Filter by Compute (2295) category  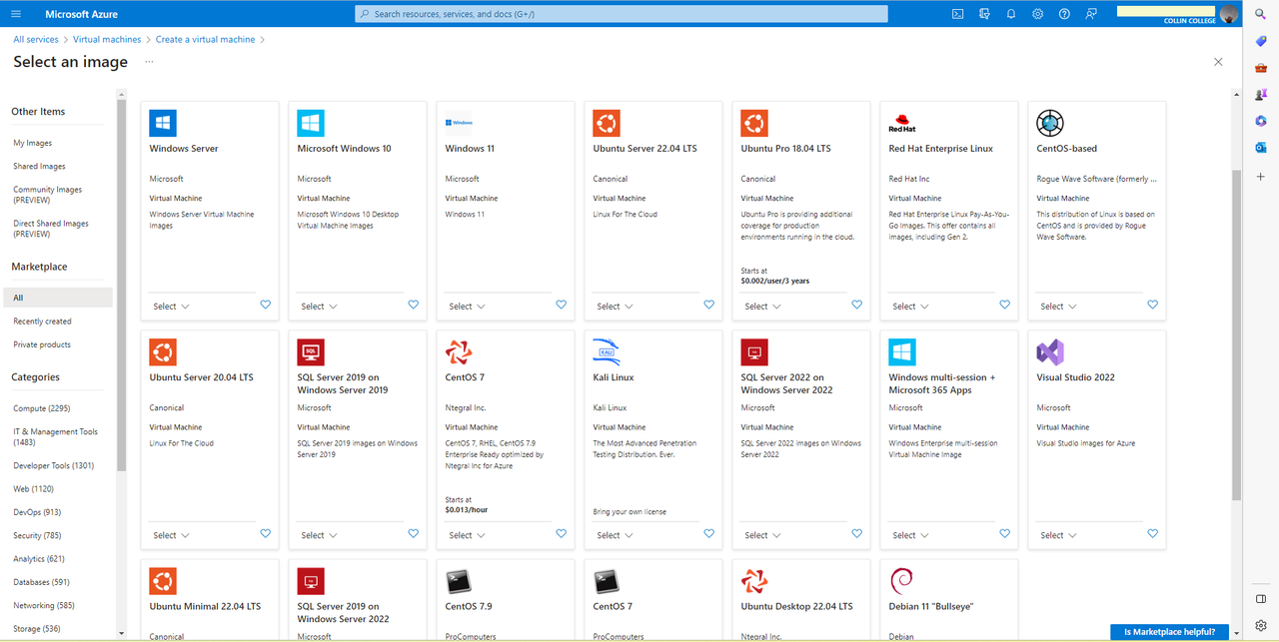click(x=42, y=408)
